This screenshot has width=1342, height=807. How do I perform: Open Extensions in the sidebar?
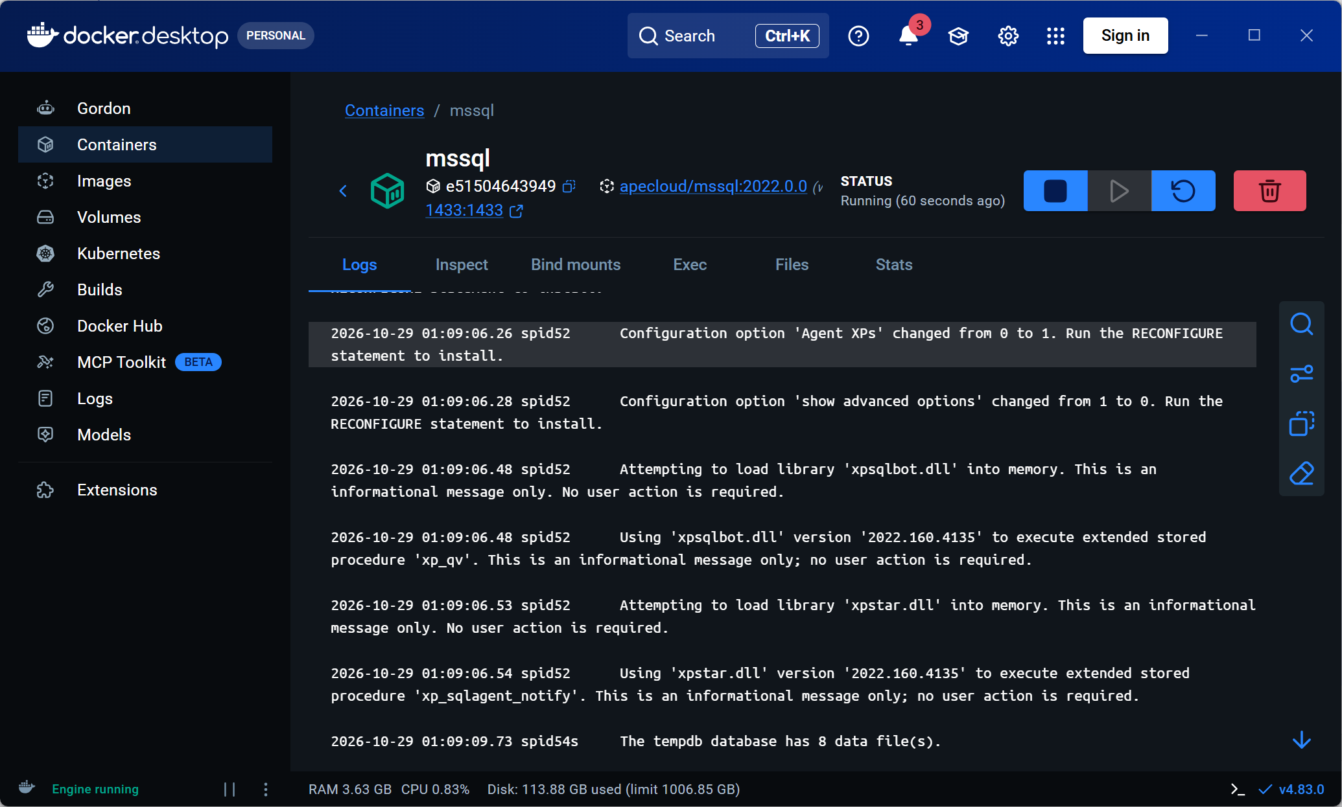point(145,490)
